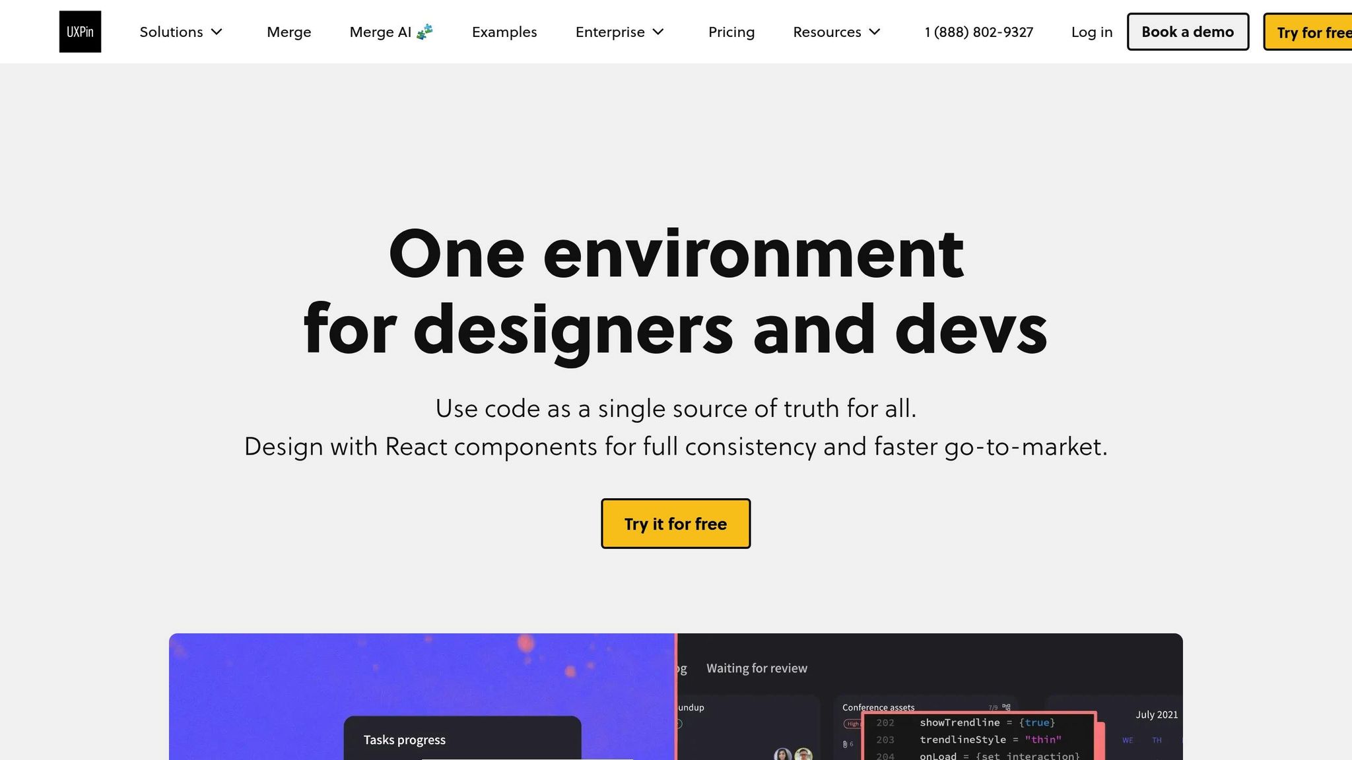
Task: Open the Merge page
Action: tap(288, 31)
